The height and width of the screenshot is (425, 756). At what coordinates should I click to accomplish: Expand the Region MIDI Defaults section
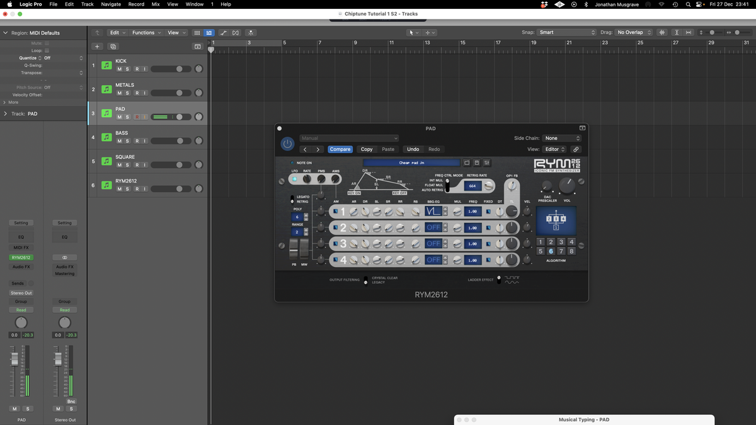(x=6, y=32)
